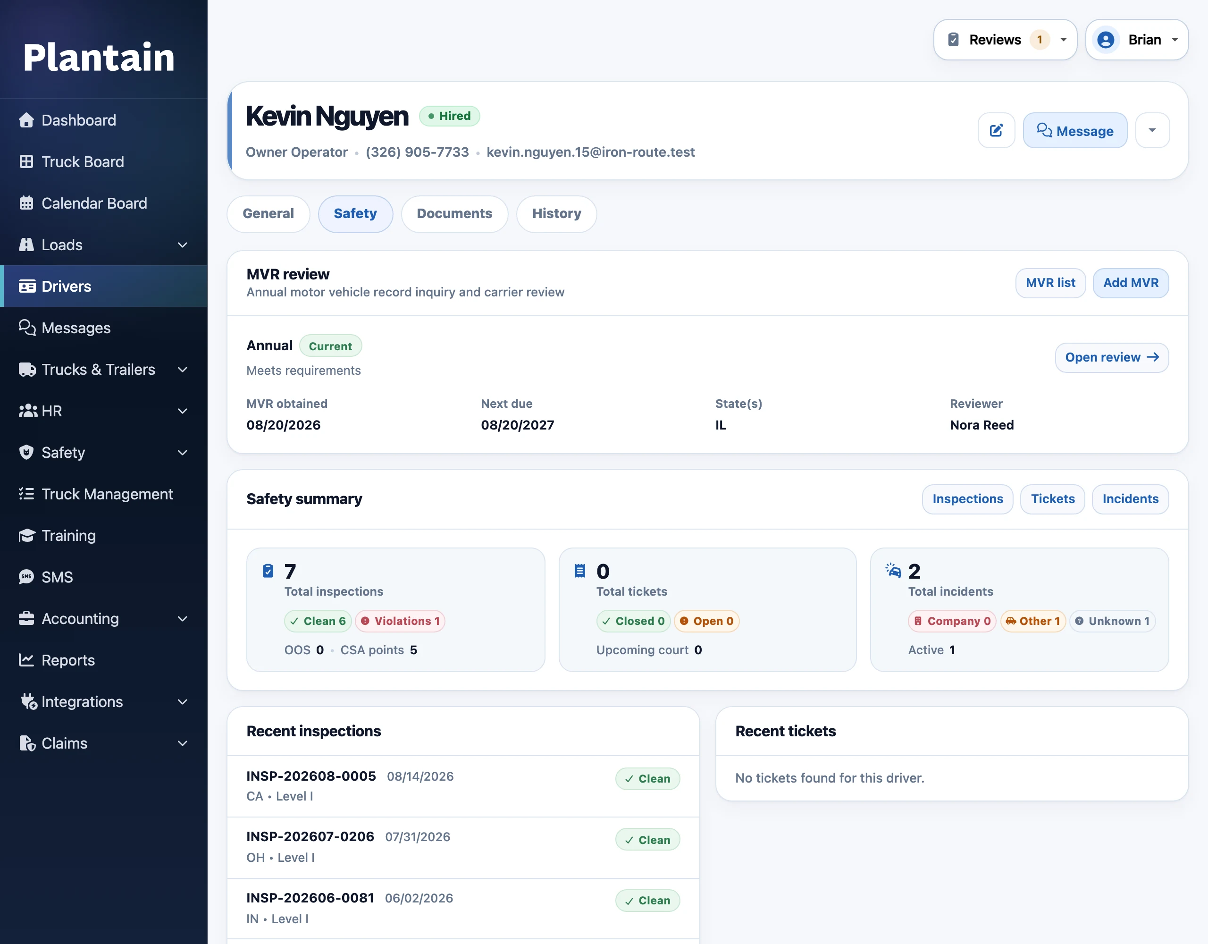Click the Training graduation cap icon

point(26,535)
